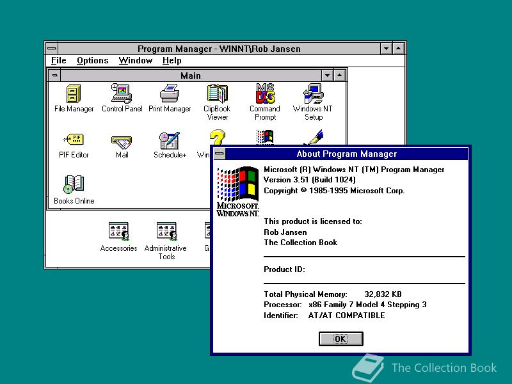Open the Window menu
The width and height of the screenshot is (512, 384).
pos(136,60)
